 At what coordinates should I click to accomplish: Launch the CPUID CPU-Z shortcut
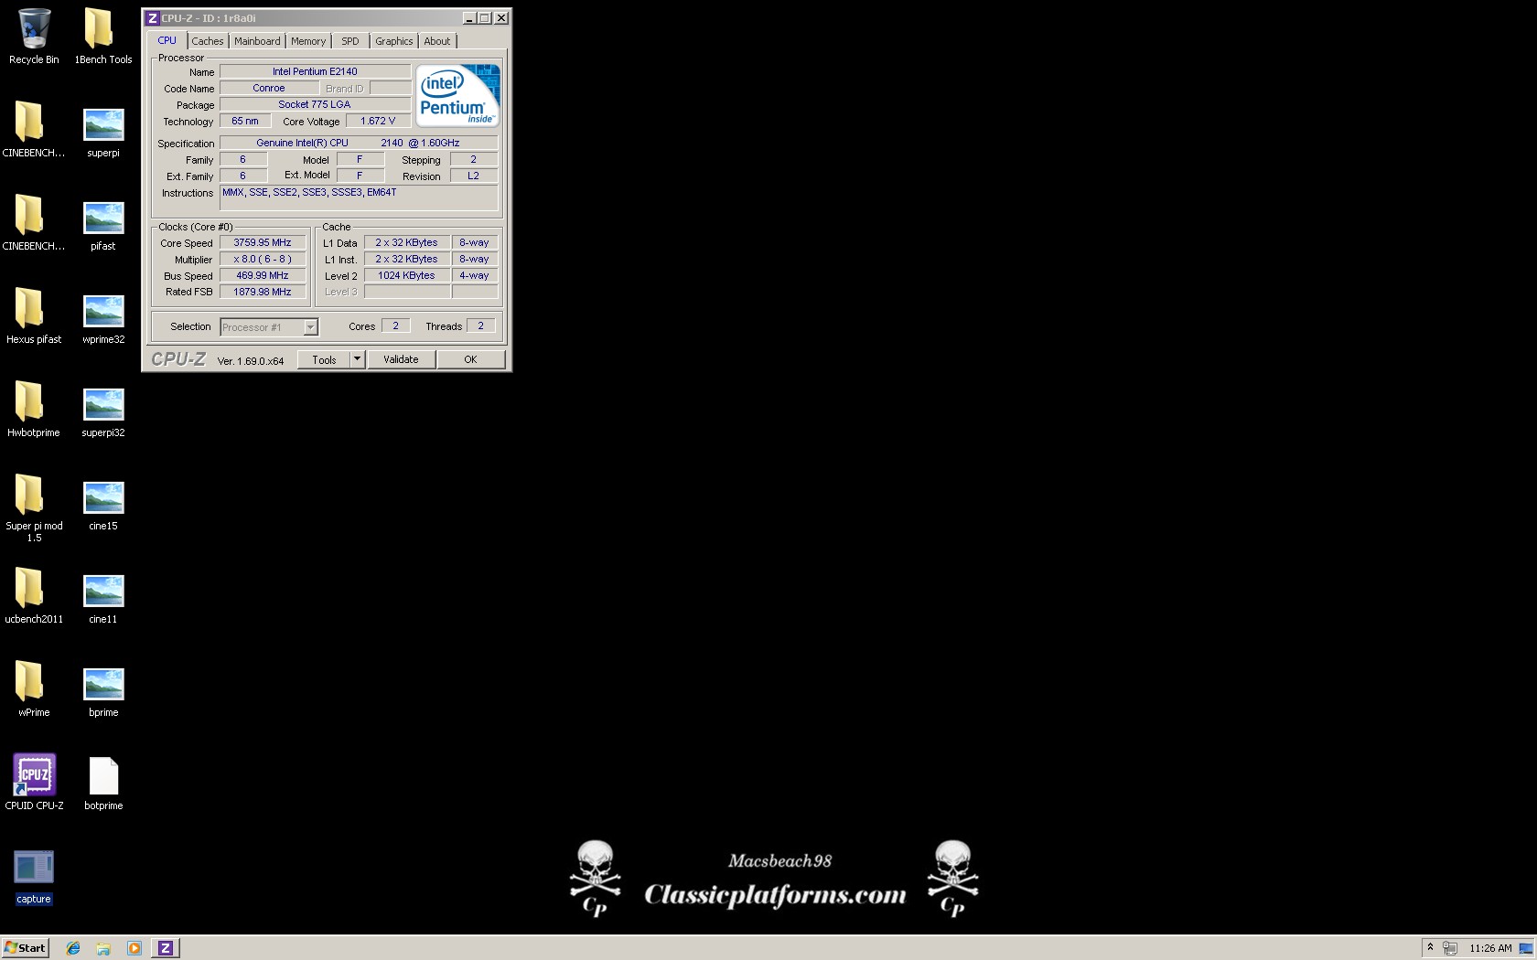click(x=34, y=783)
